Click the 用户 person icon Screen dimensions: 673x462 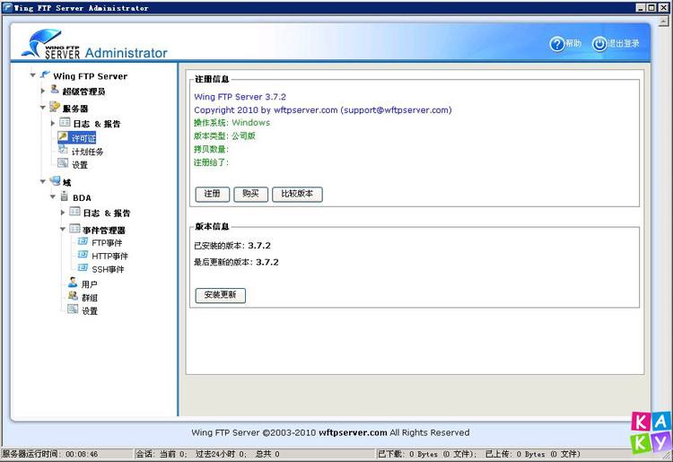tap(73, 283)
